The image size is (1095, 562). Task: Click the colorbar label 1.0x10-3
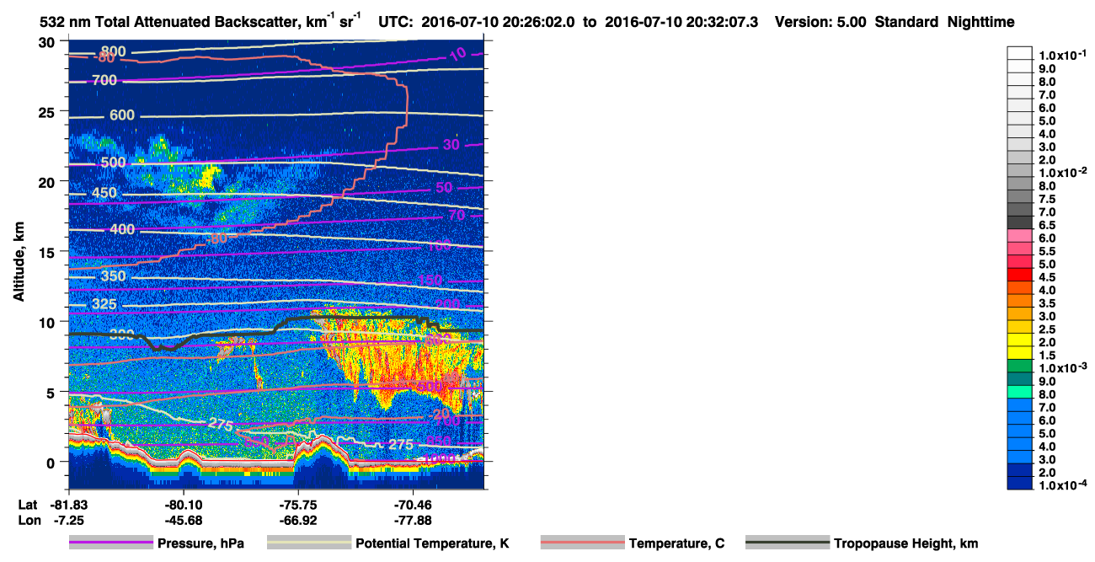click(1061, 368)
